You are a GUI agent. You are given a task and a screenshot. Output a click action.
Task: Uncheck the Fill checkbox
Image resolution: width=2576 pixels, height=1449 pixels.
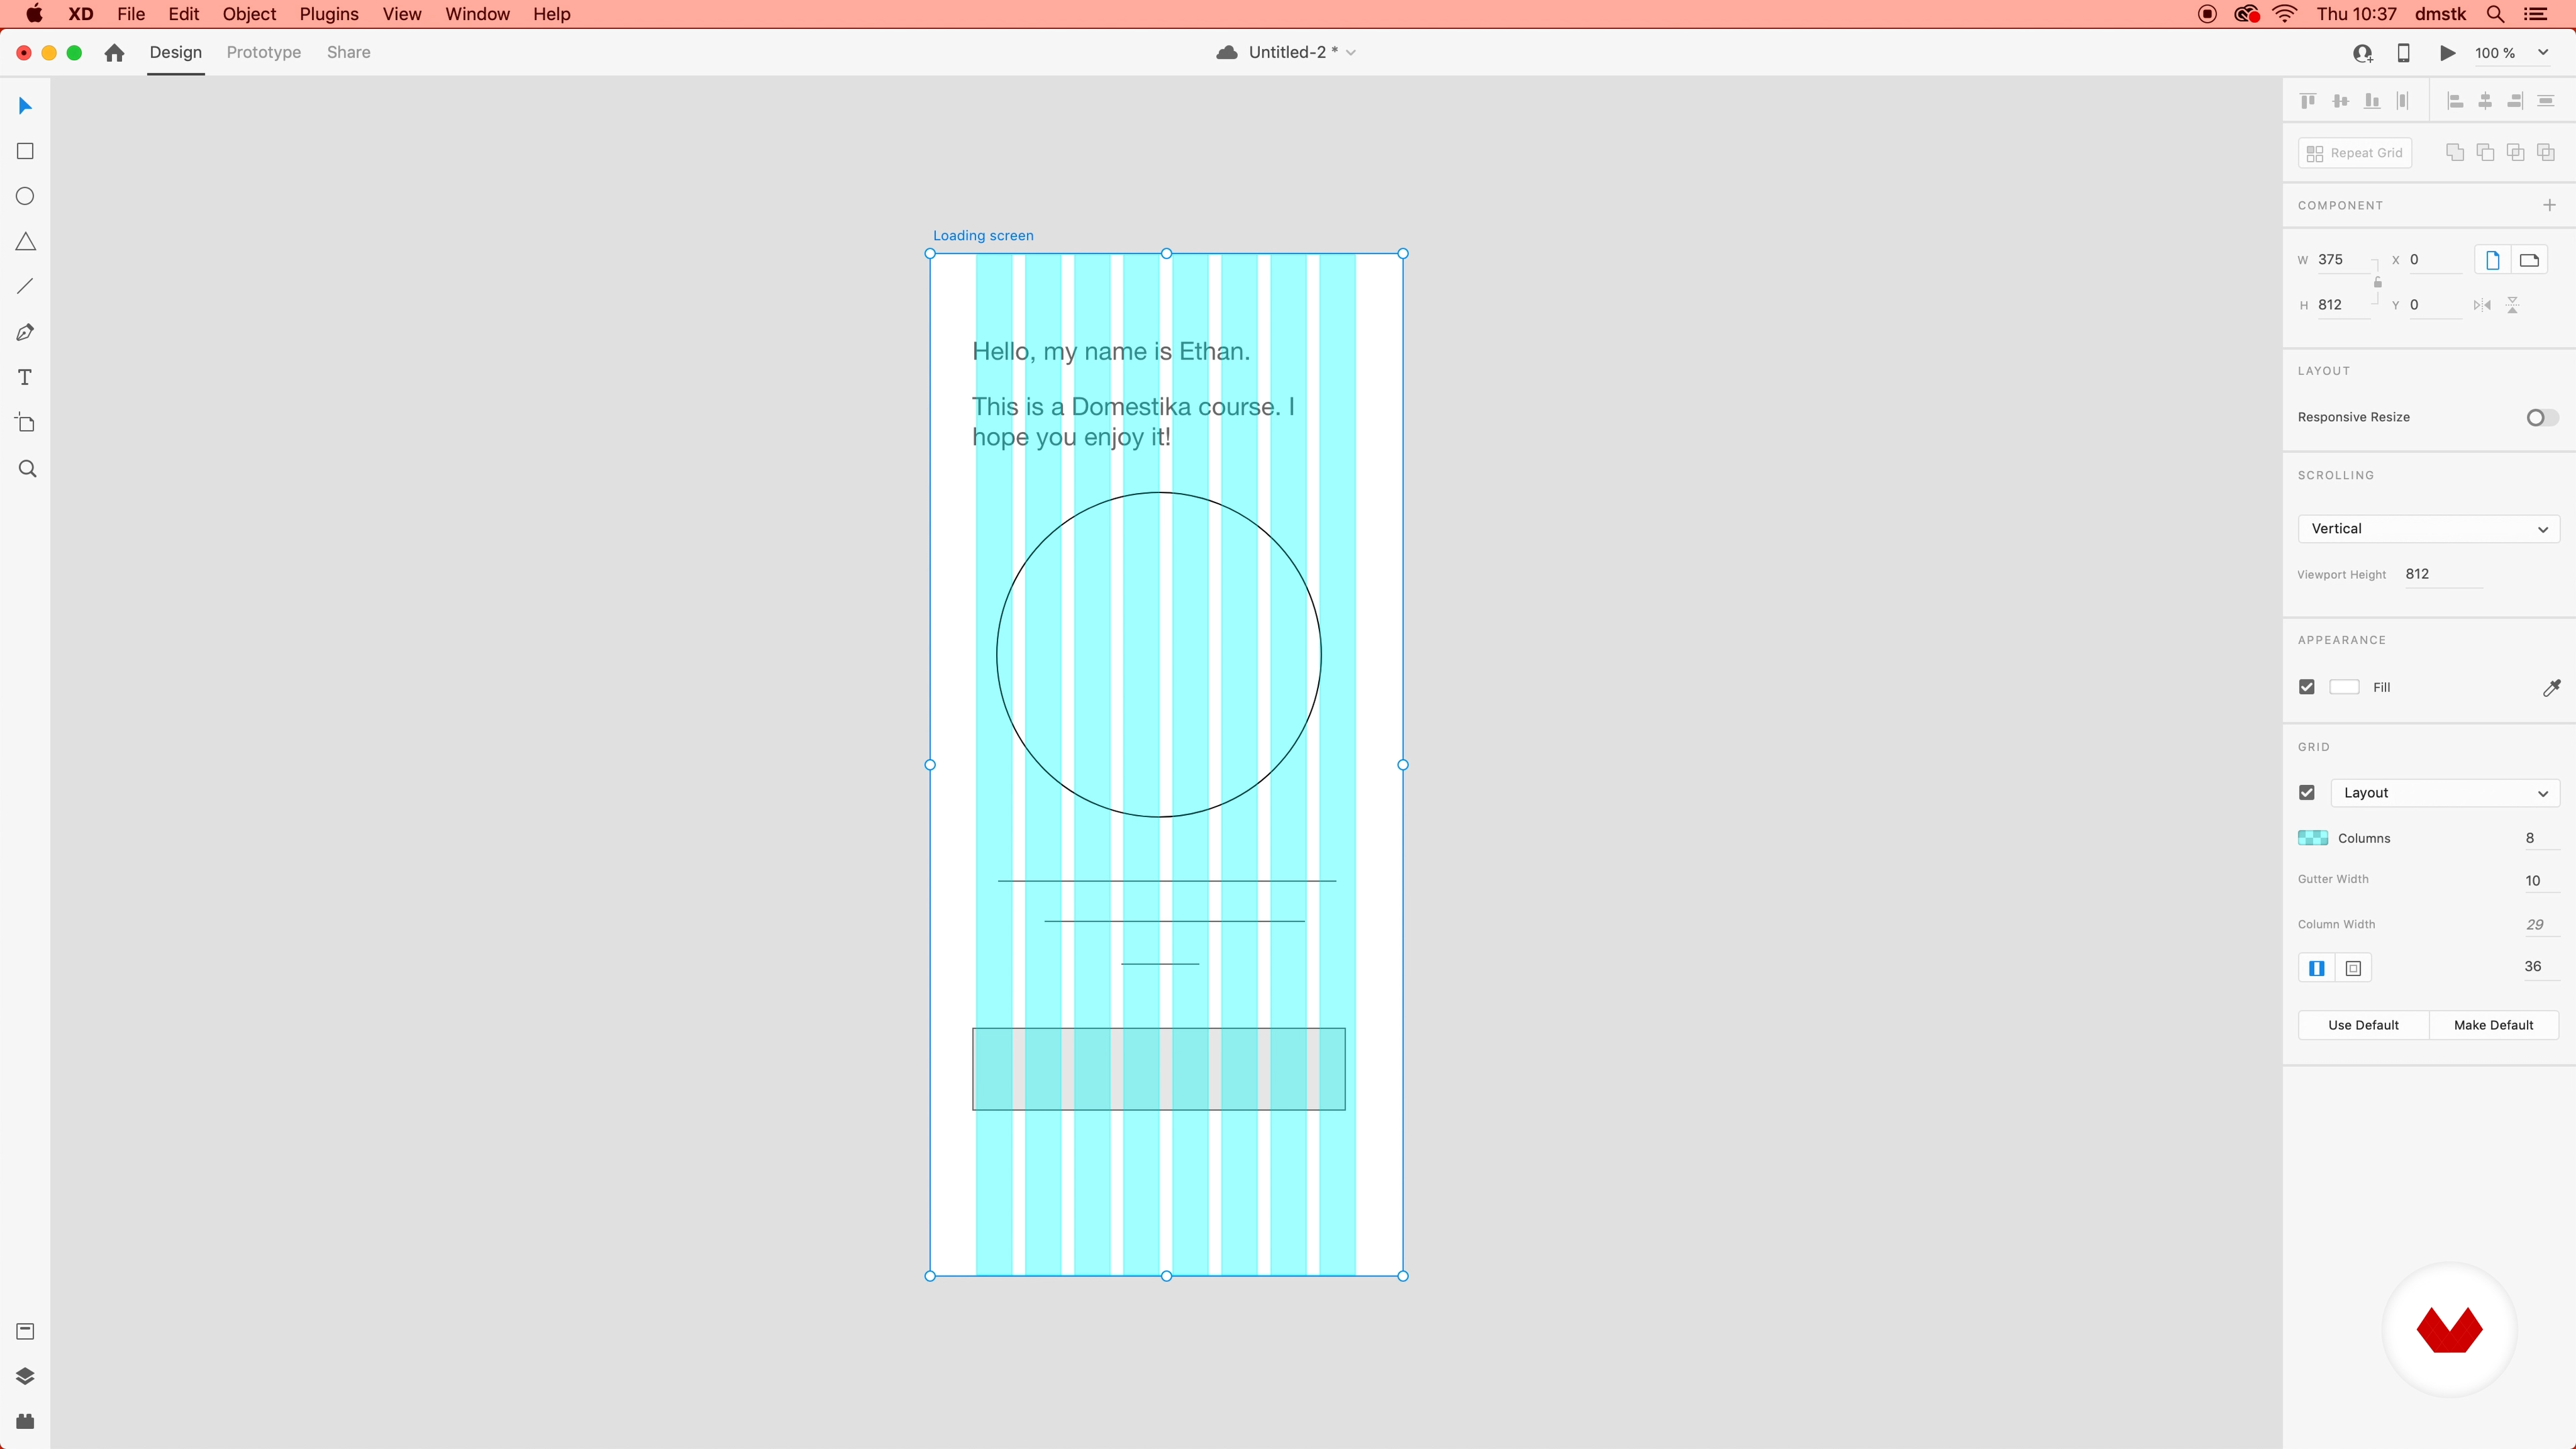(2307, 687)
